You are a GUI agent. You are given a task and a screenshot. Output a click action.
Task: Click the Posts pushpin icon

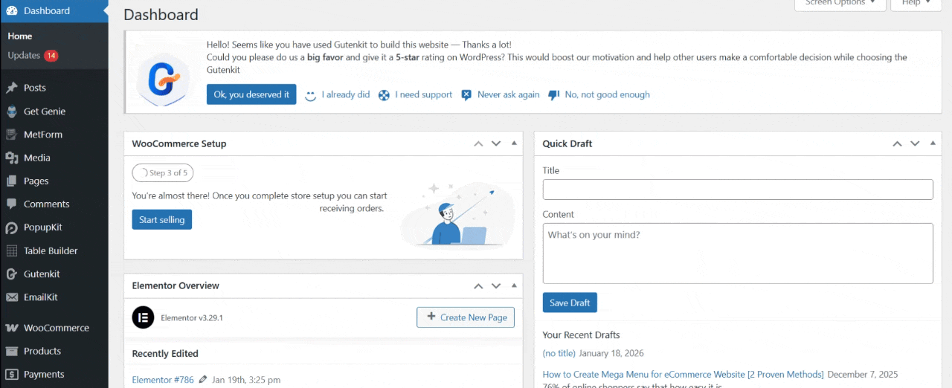12,88
